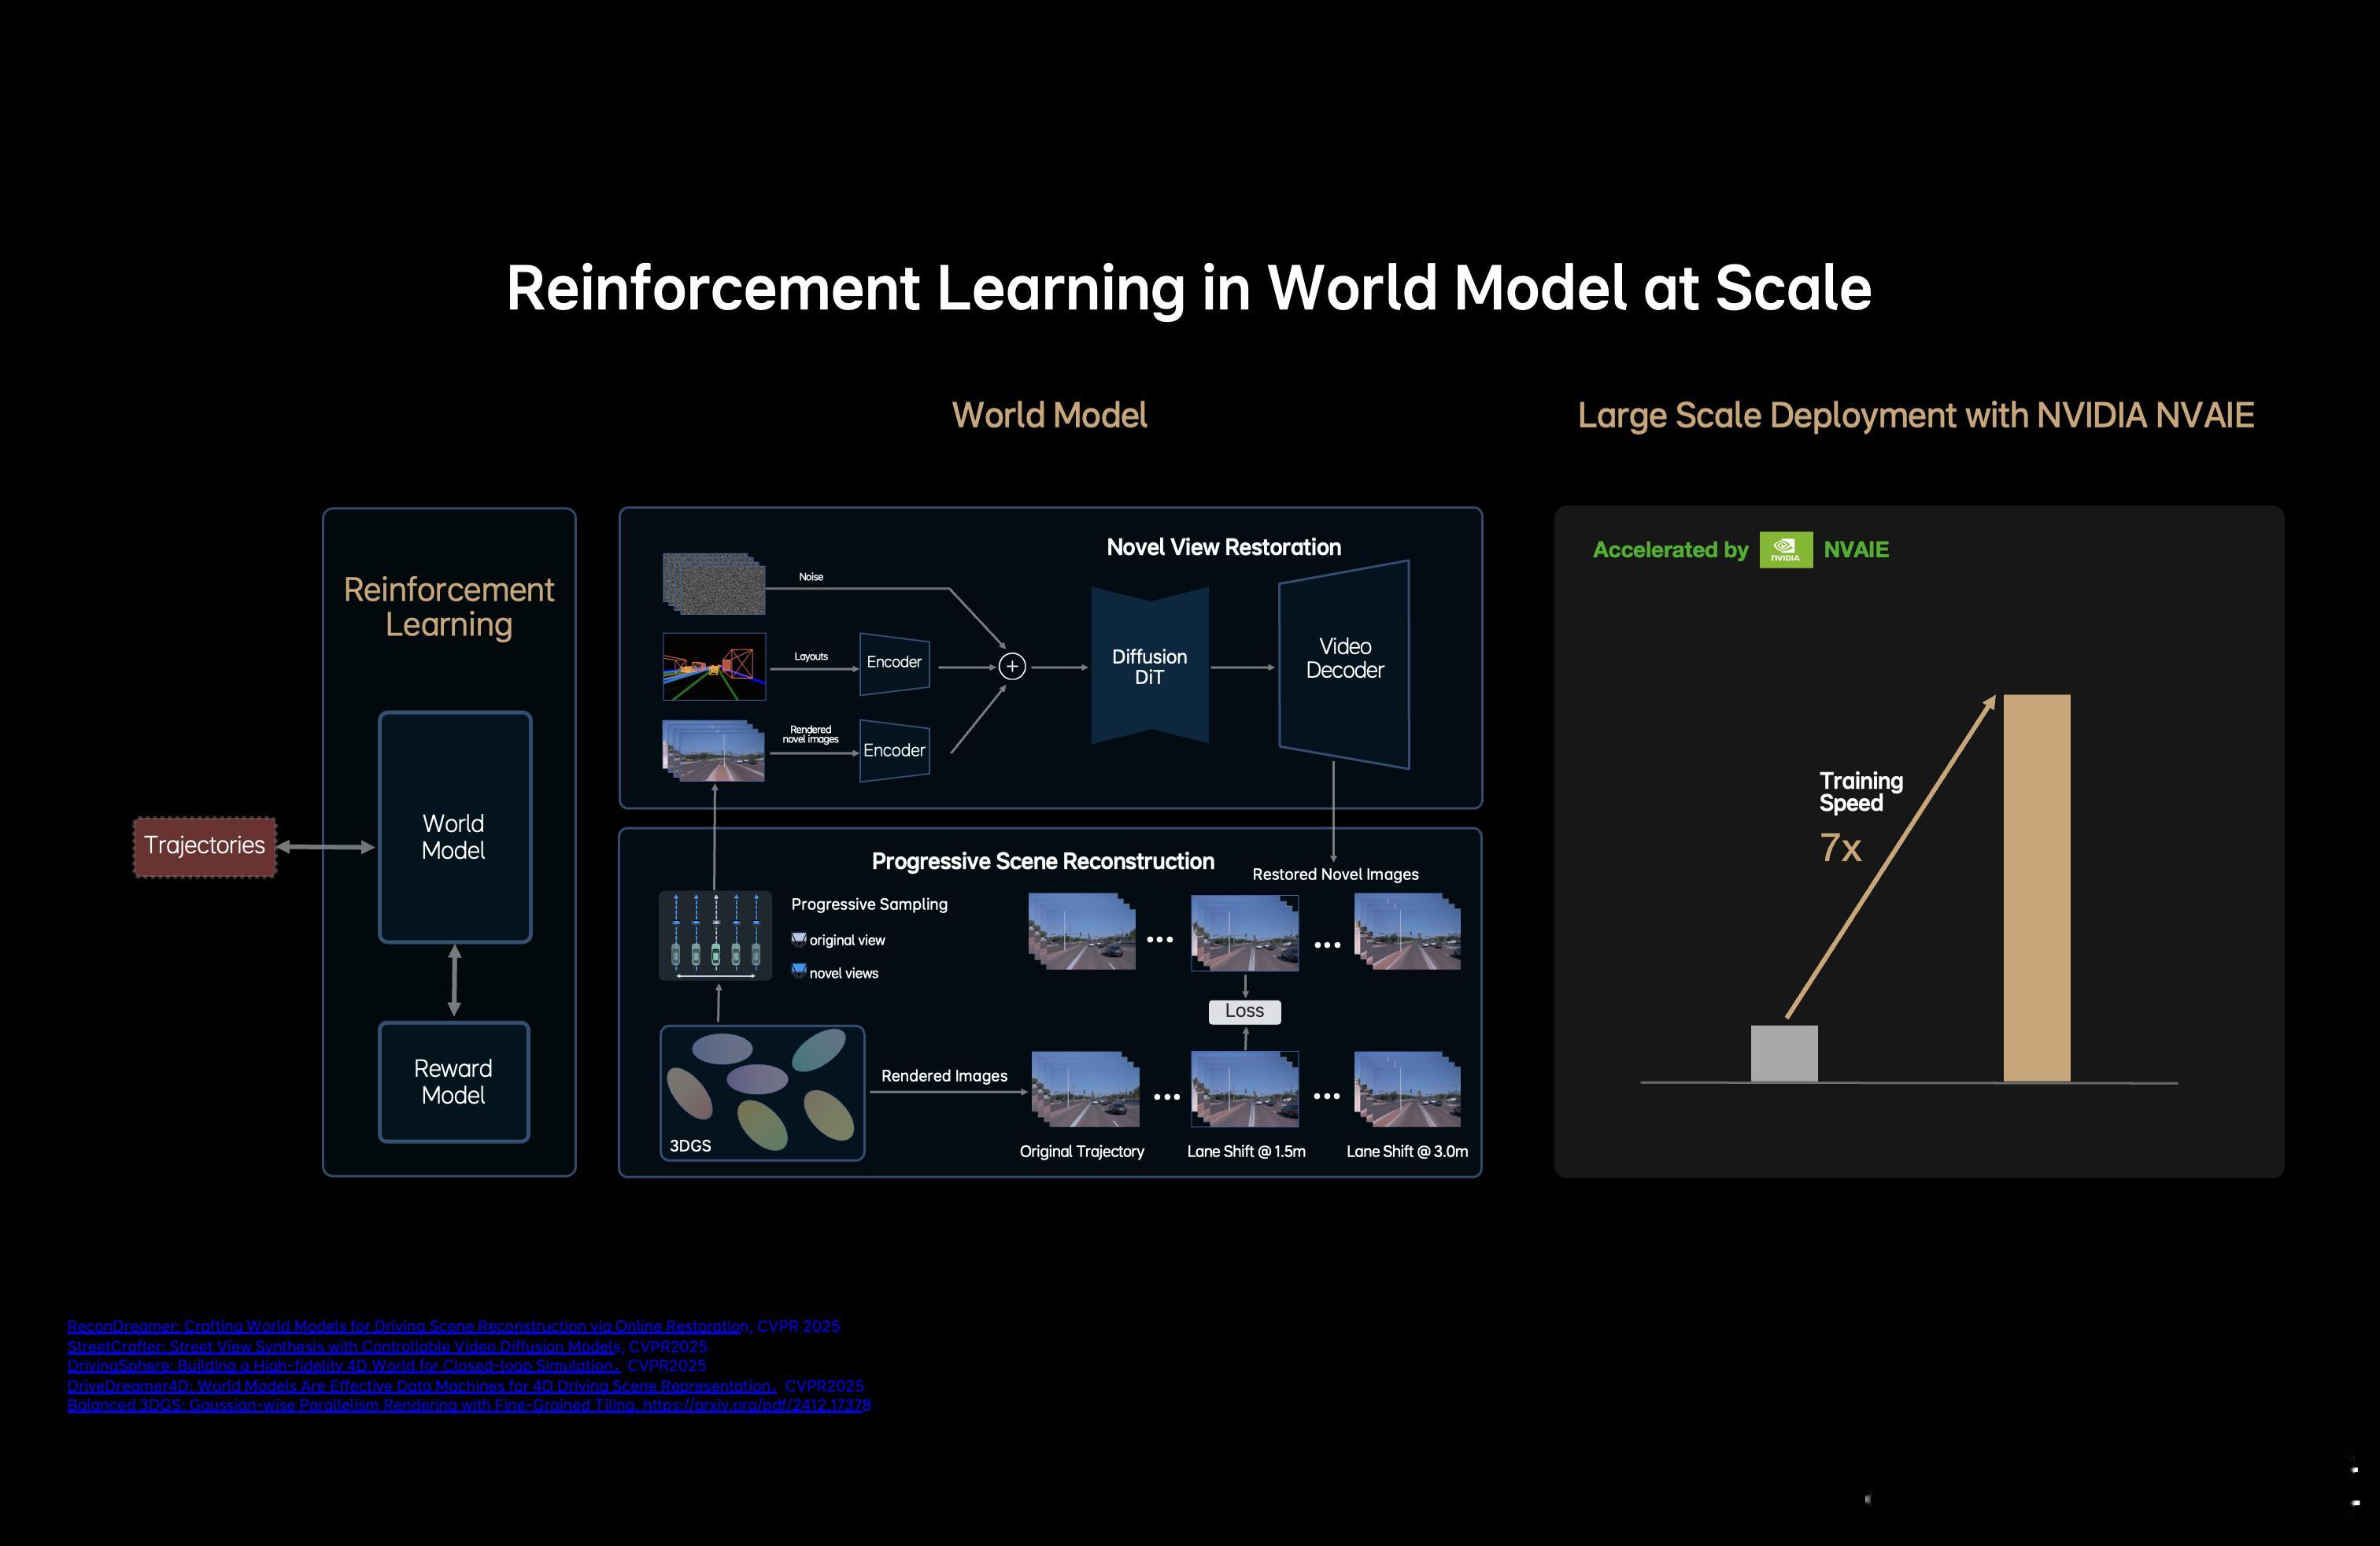Click the Progressive Sampling cars diagram
The width and height of the screenshot is (2380, 1546).
coord(715,935)
